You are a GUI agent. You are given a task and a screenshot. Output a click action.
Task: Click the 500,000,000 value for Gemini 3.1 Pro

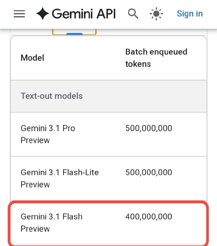pos(149,128)
